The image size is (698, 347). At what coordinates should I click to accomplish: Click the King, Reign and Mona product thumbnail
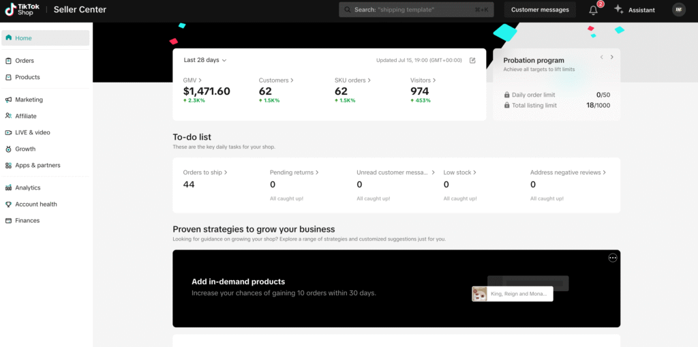pyautogui.click(x=480, y=294)
